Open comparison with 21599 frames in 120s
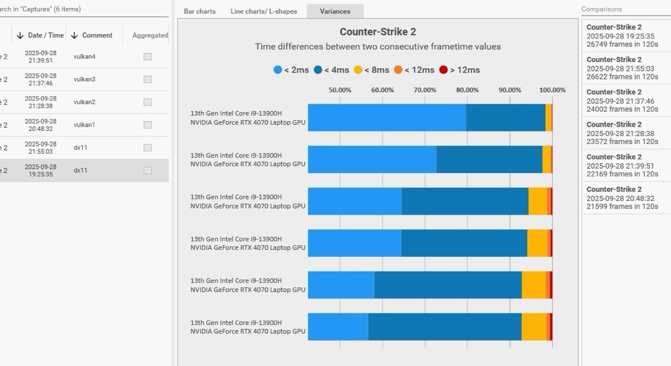This screenshot has height=366, width=671. pos(626,198)
